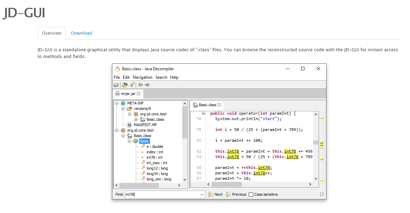This screenshot has height=213, width=410.
Task: Close the mrjar.jar tab via its X
Action: click(138, 94)
